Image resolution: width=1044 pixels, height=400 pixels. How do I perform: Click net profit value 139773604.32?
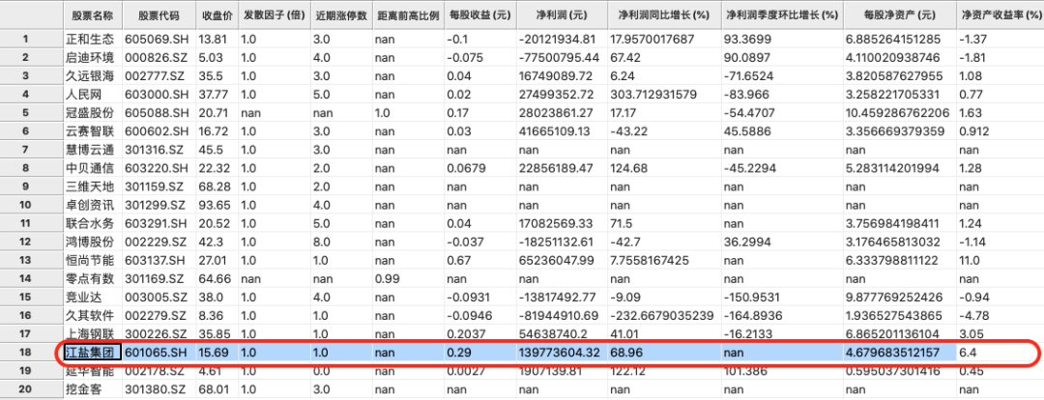(x=562, y=351)
